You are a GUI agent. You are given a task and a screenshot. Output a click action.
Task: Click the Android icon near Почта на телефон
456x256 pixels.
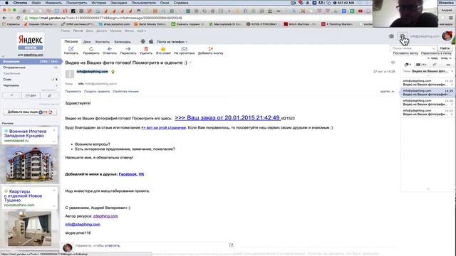[x=142, y=41]
